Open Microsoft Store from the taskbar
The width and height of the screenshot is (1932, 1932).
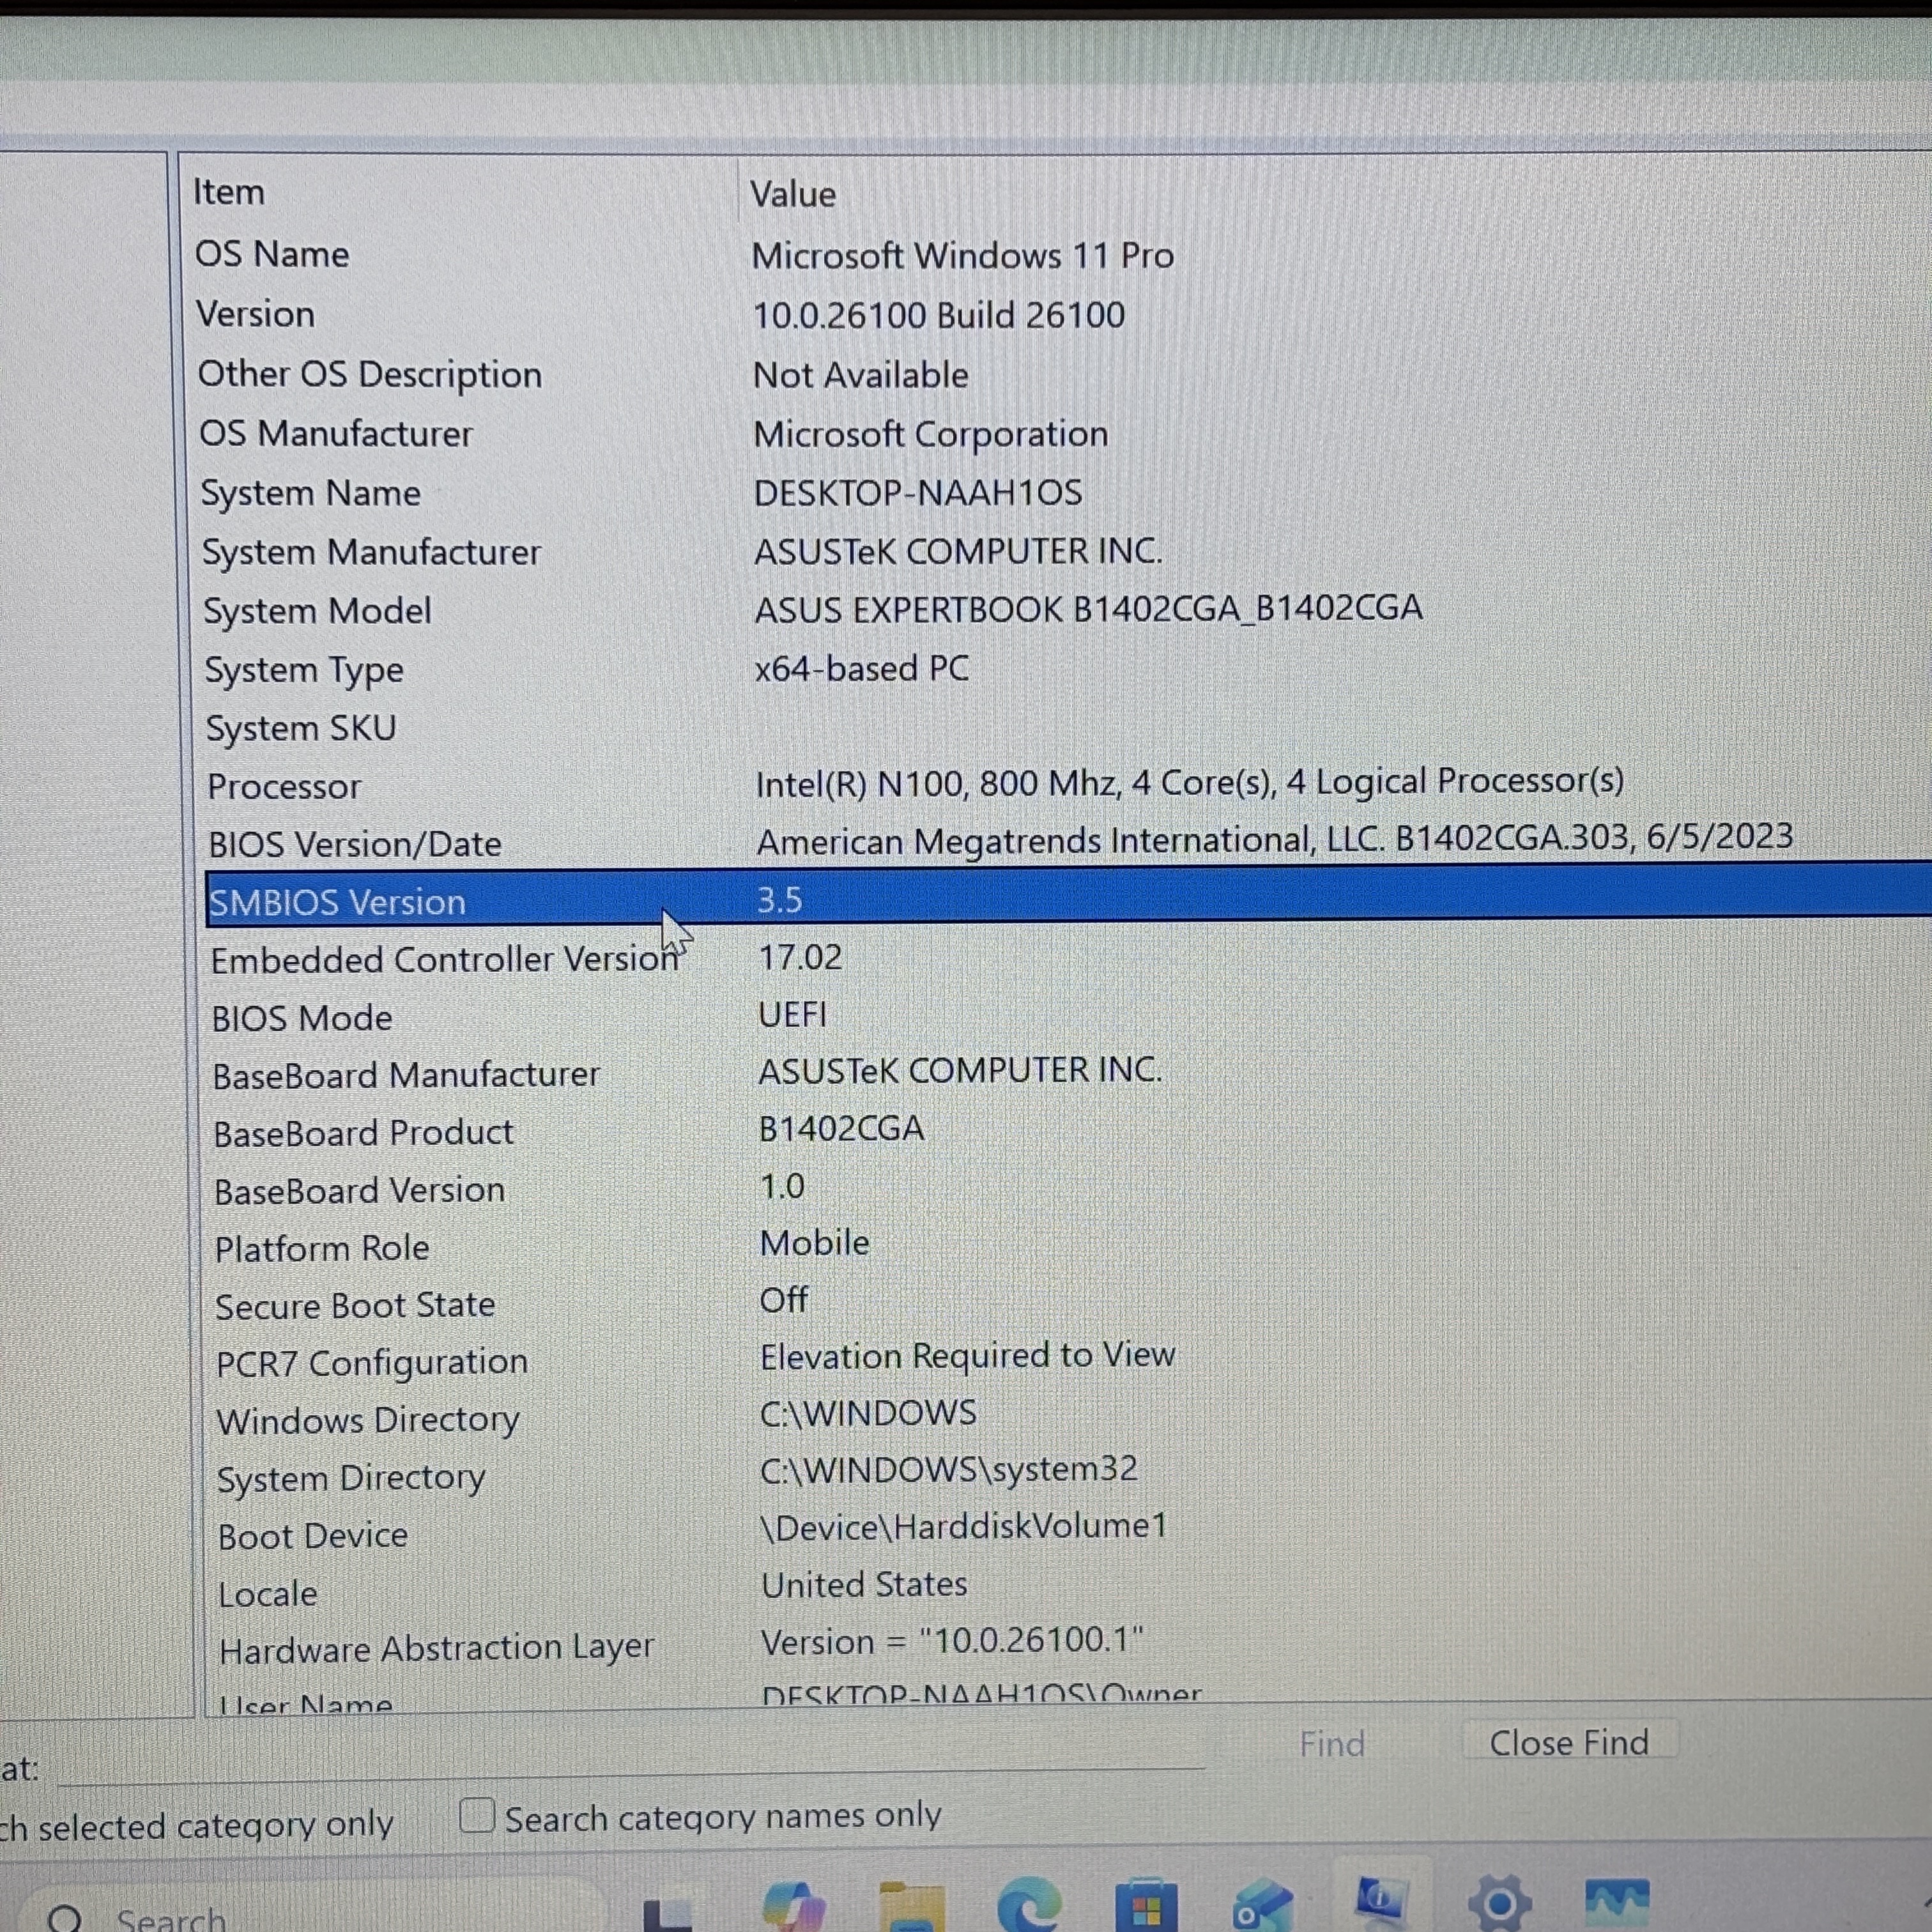(x=1146, y=1904)
